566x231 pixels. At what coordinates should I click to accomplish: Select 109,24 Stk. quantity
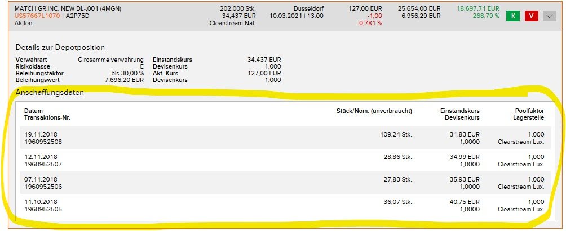(396, 134)
